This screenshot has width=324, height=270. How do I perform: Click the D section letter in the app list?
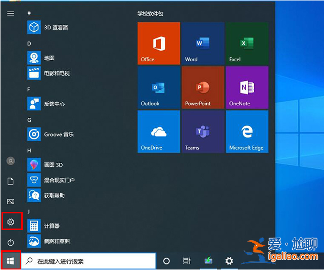pos(29,43)
